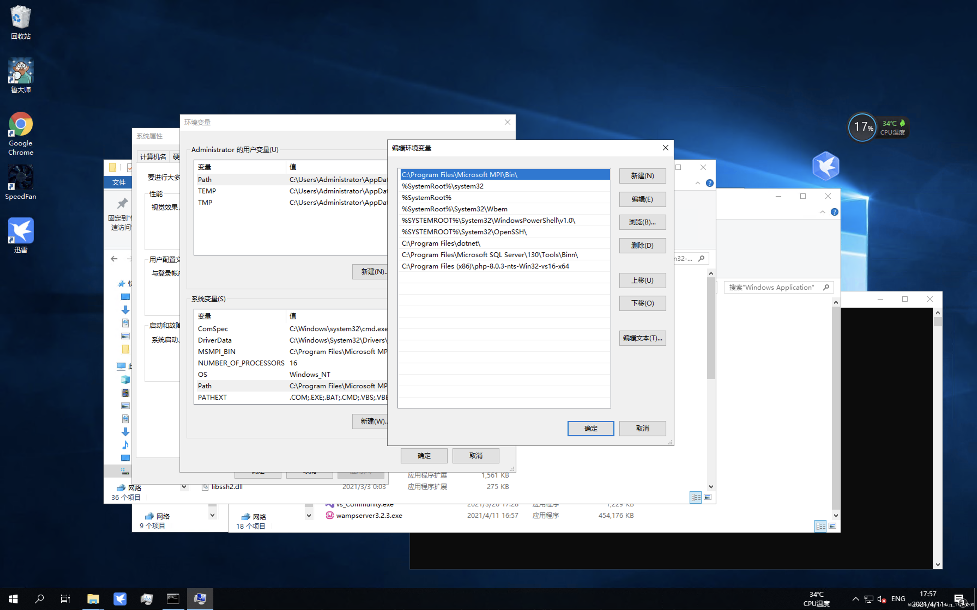The width and height of the screenshot is (977, 610).
Task: Select 上移(U) to move path entry up
Action: click(x=641, y=280)
